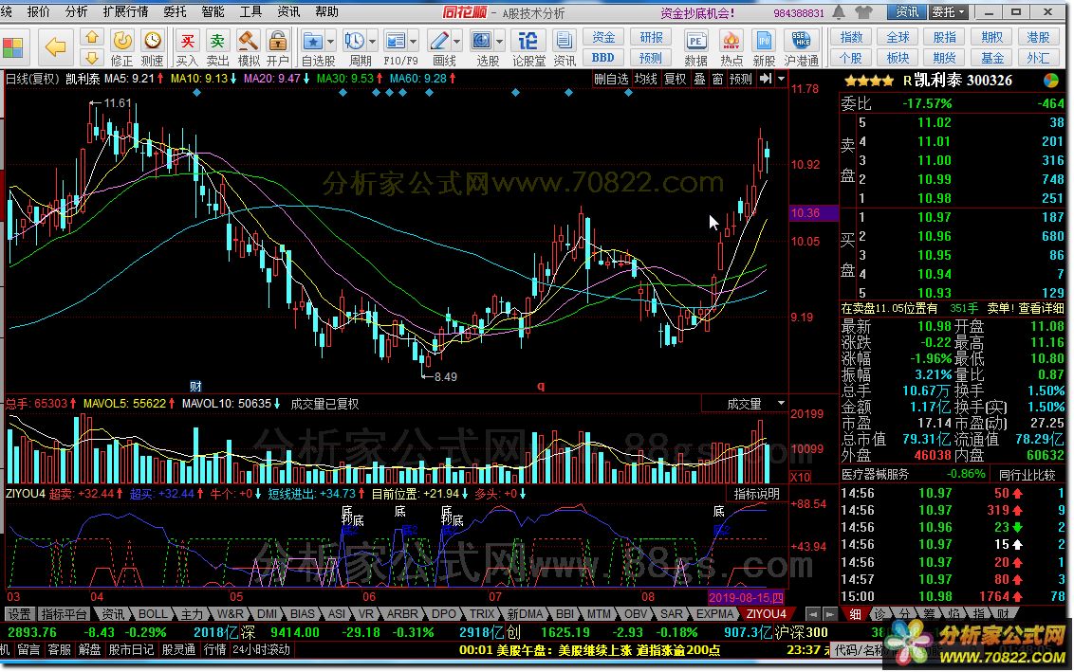Open the 报价 menu
Viewport: 1074px width, 672px height.
click(38, 11)
